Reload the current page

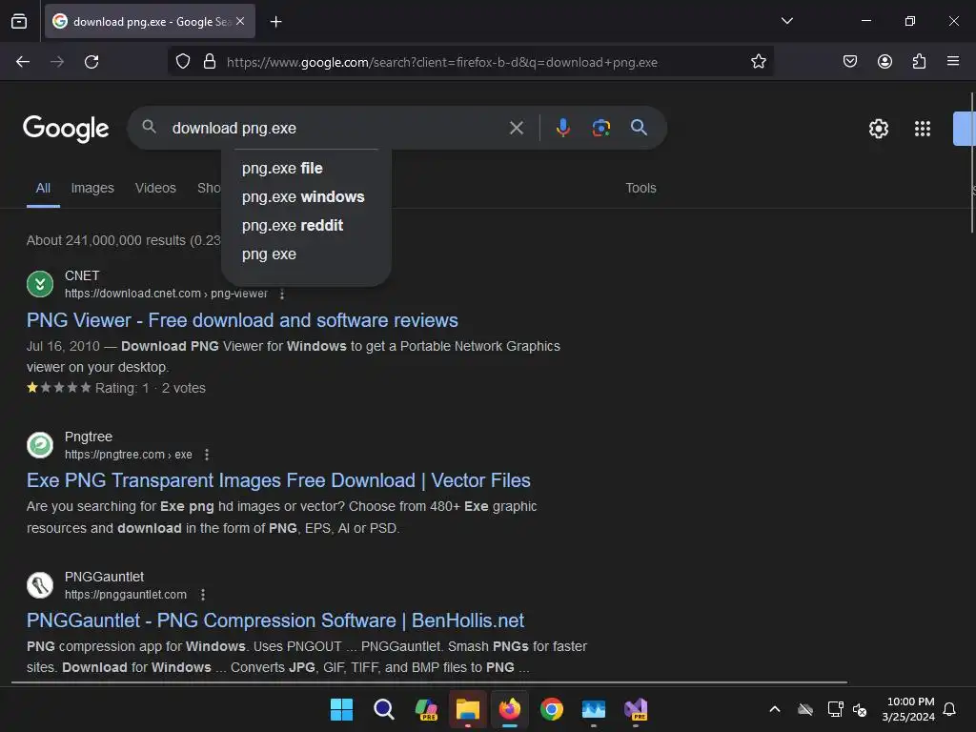pyautogui.click(x=91, y=62)
